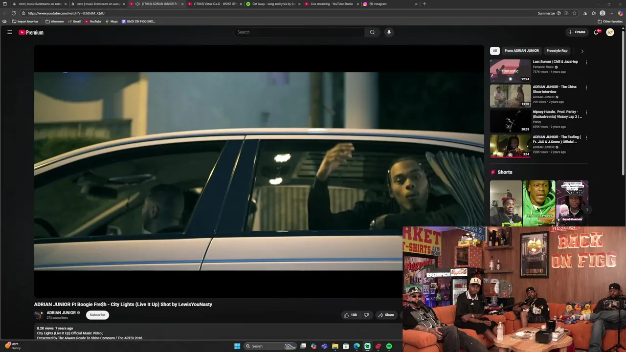Image resolution: width=626 pixels, height=352 pixels.
Task: Open the browser favorites list icon
Action: pos(594,13)
